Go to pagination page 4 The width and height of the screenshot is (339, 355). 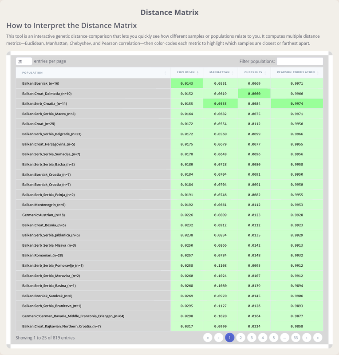(263, 338)
